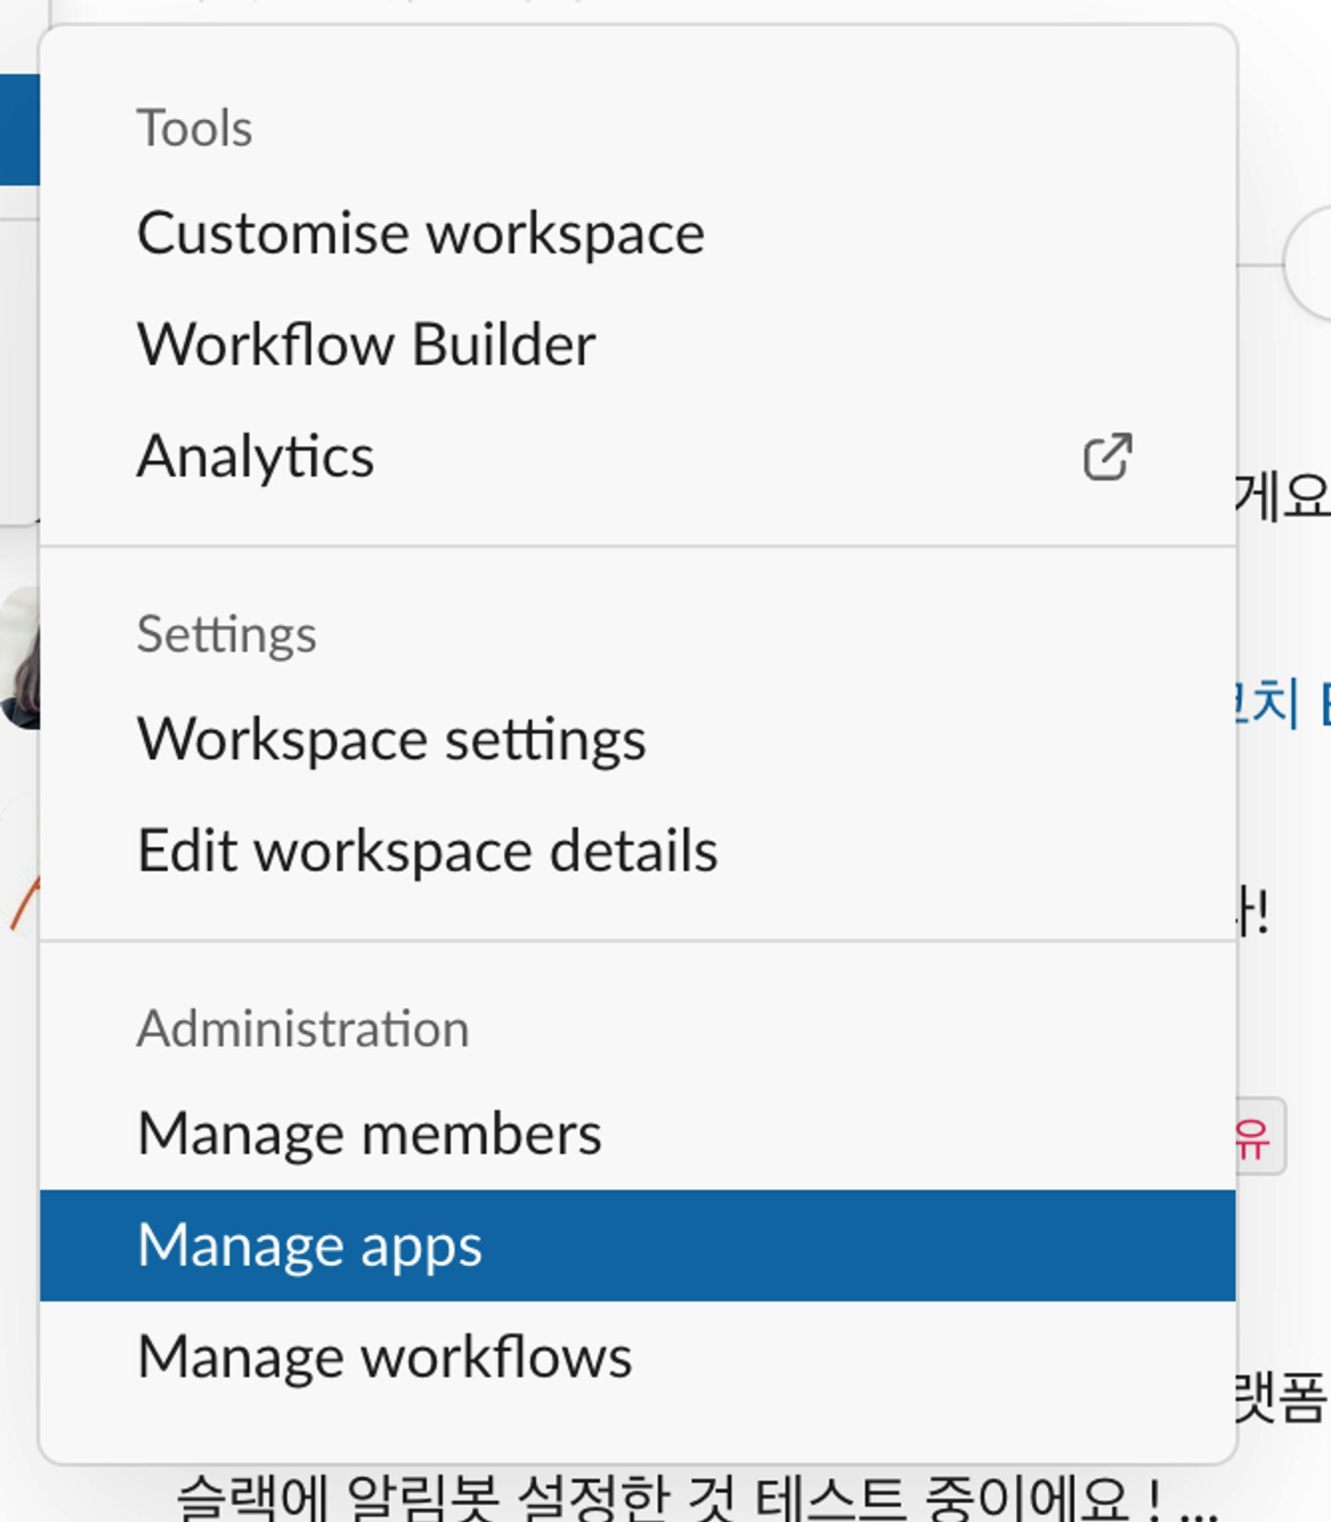Launch Workflow Builder
Screen dimensions: 1331x1522
(x=366, y=345)
